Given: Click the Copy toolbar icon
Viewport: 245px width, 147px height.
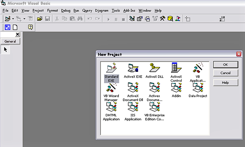Looking at the screenshot, I should (65, 19).
